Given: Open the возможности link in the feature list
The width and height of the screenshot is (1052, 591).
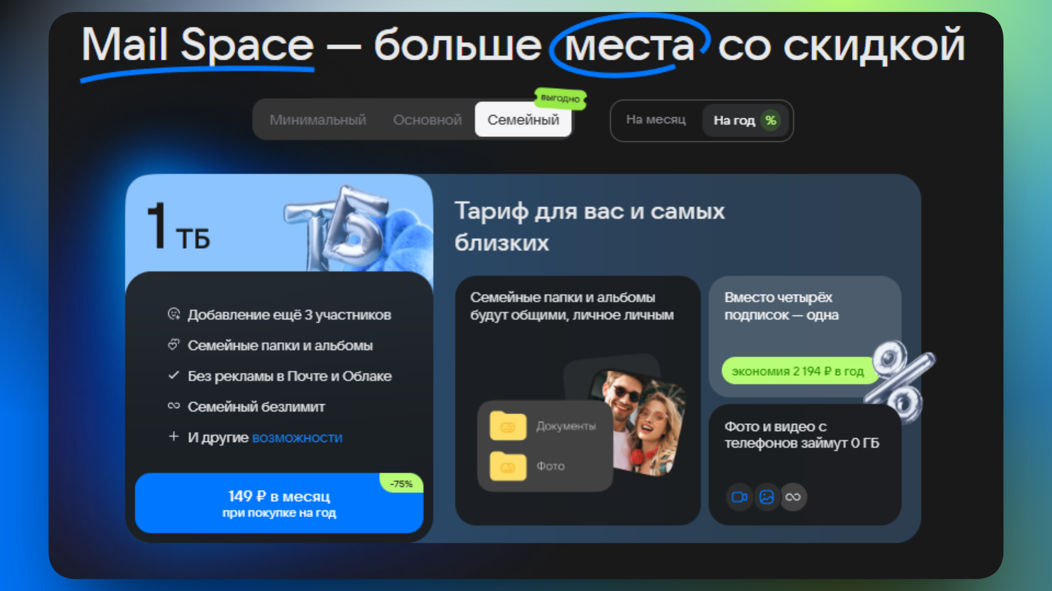Looking at the screenshot, I should point(296,438).
